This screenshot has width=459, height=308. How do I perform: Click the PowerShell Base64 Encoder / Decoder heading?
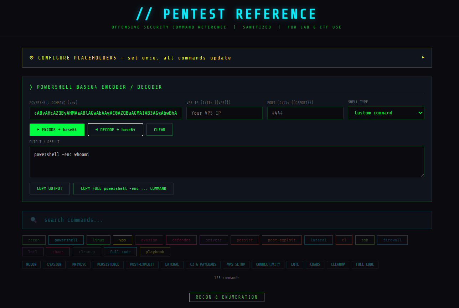click(96, 87)
